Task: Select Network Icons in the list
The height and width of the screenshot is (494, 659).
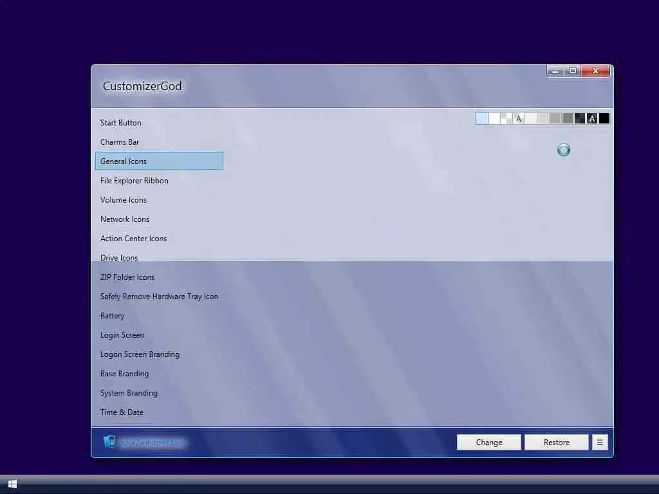Action: click(160, 219)
